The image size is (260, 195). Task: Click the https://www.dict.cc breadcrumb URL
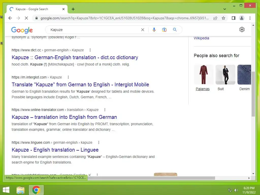coord(26,50)
